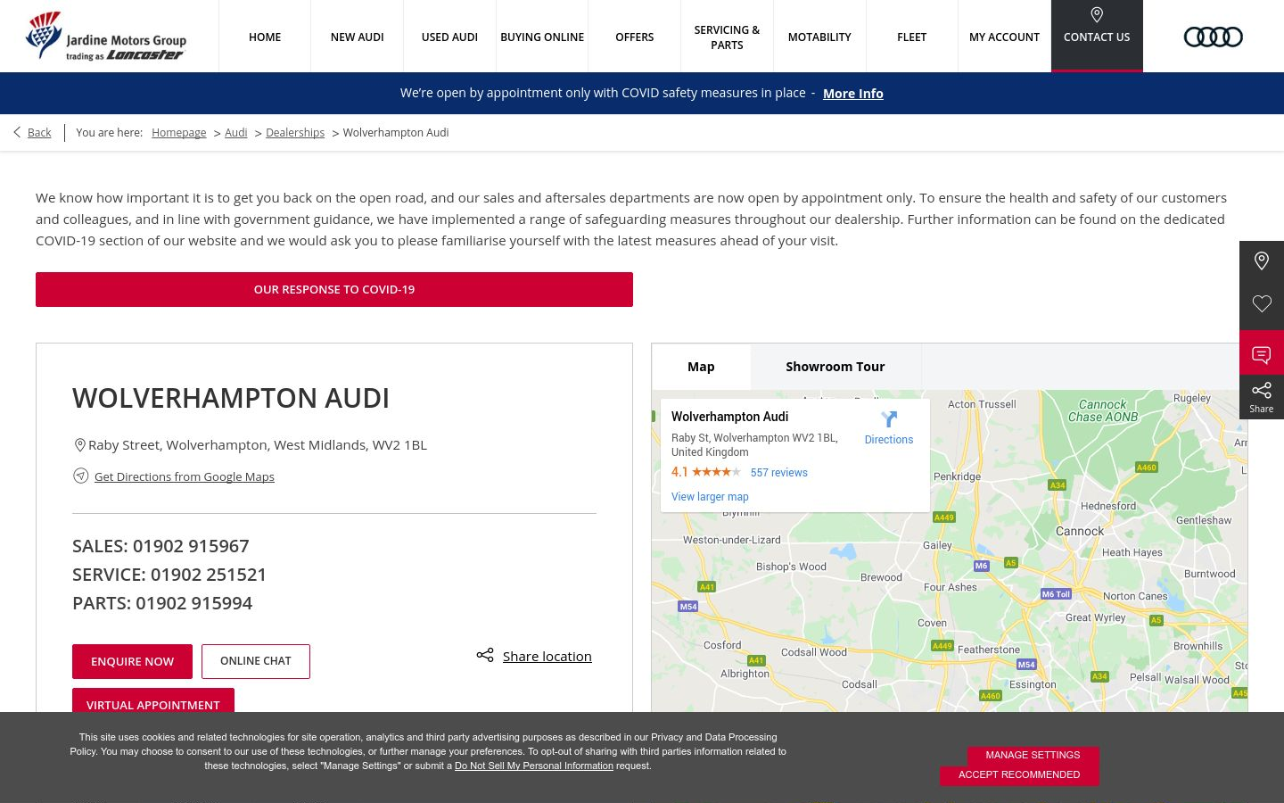Click VIRTUAL APPOINTMENT button
Image resolution: width=1284 pixels, height=803 pixels.
point(153,701)
